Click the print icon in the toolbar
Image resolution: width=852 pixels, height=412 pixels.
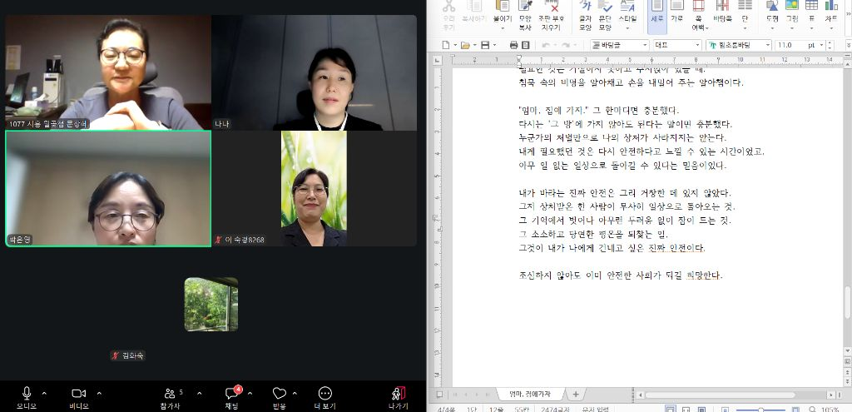(513, 45)
